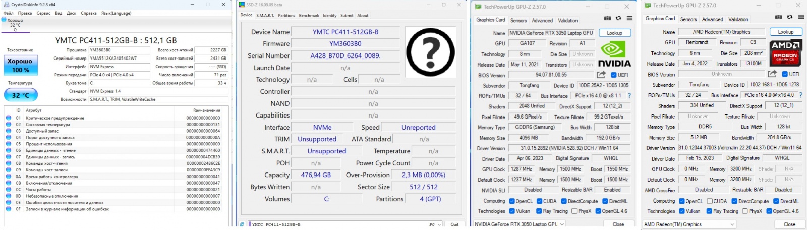This screenshot has height=230, width=807.
Task: Toggle the CUDA checkbox in NVIDIA GPU-Z
Action: 539,201
